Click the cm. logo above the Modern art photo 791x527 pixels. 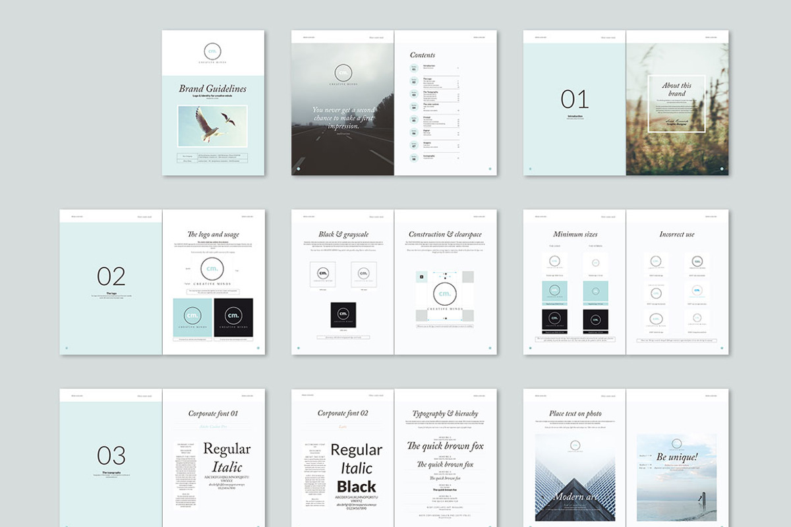575,445
